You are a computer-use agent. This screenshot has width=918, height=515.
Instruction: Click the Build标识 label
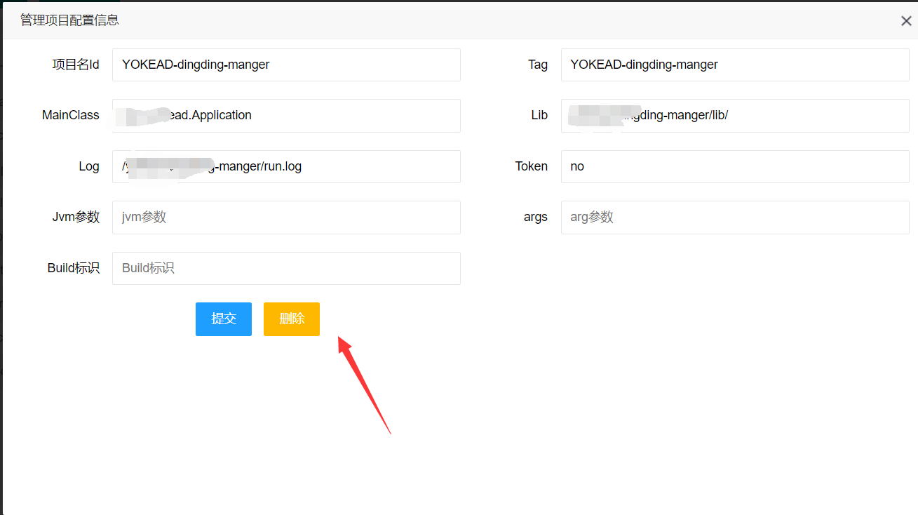pyautogui.click(x=74, y=268)
